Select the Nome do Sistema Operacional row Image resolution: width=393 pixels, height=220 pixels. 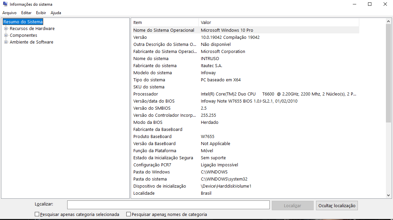pos(246,30)
